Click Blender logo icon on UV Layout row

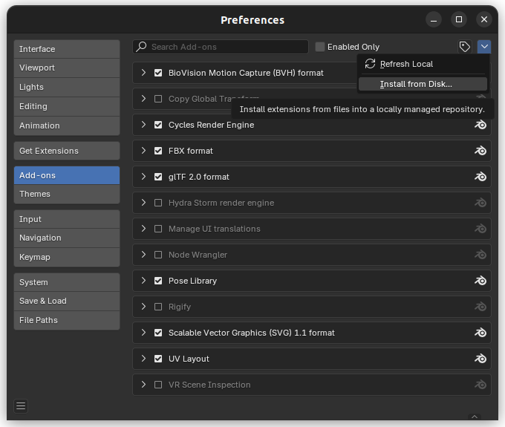[x=480, y=359]
